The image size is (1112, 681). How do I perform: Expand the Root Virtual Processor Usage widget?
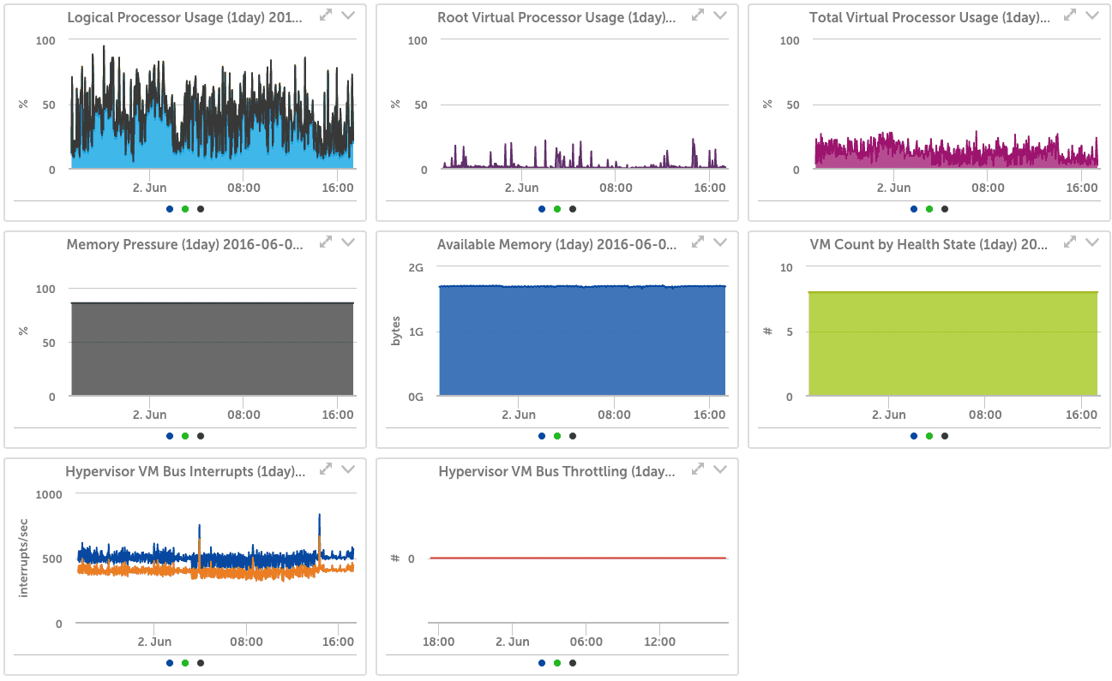[x=698, y=15]
